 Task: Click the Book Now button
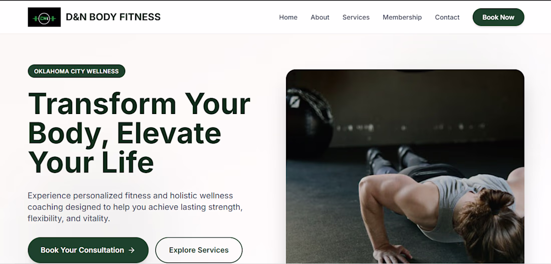pos(498,17)
